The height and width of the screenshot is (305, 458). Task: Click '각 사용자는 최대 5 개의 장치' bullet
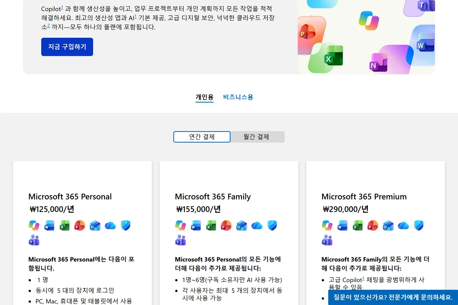click(x=232, y=294)
